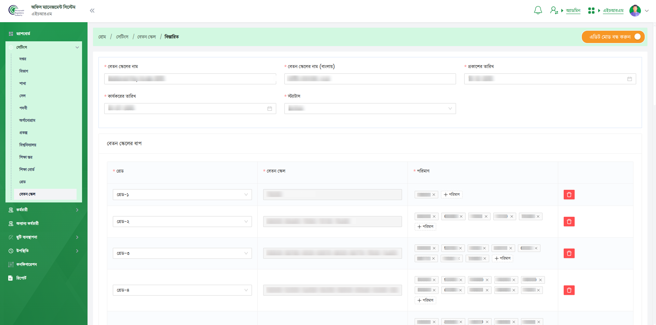Open রিপোর্ট from the sidebar
The width and height of the screenshot is (656, 325).
click(21, 278)
